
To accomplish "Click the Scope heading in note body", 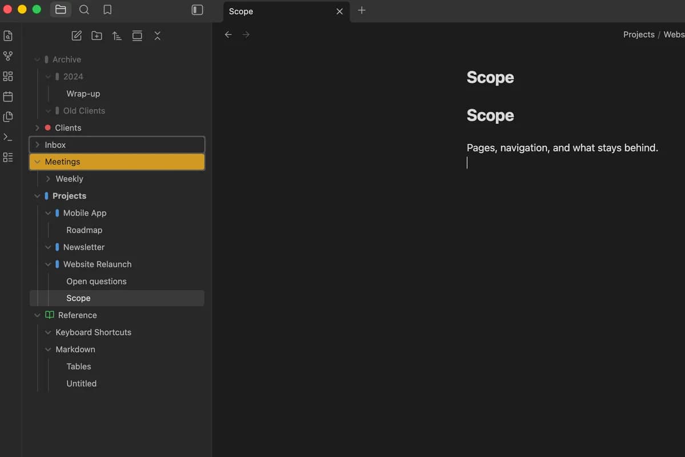I will tap(490, 115).
